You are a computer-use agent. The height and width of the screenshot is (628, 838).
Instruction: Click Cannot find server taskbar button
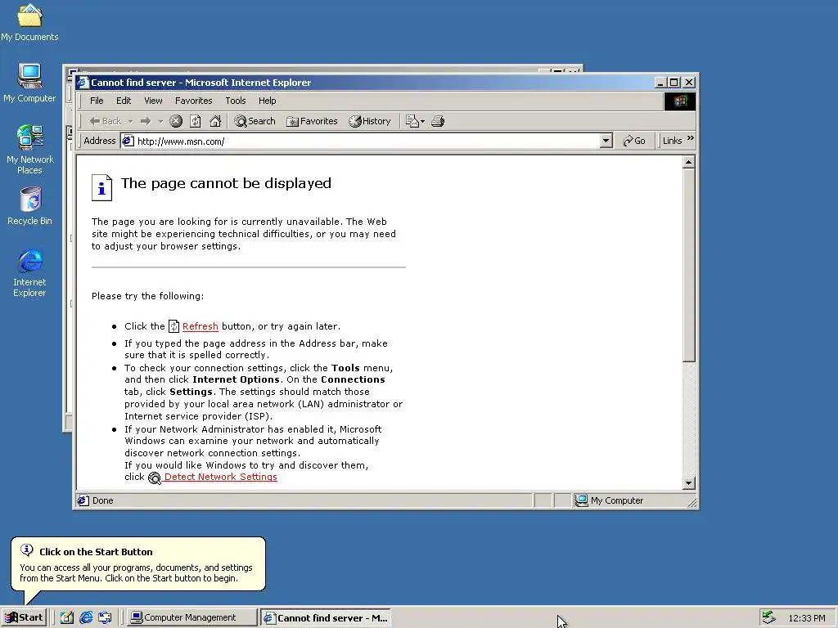point(326,617)
